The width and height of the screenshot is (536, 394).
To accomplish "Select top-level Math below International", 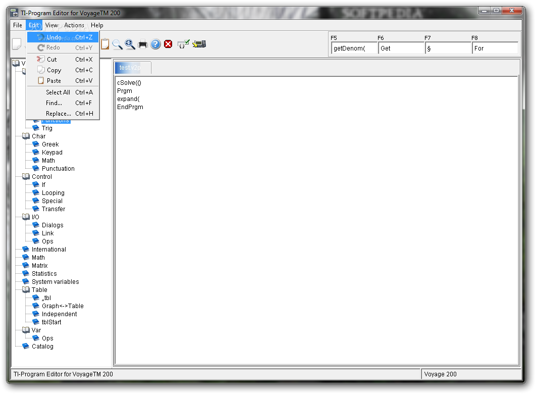I will 38,258.
